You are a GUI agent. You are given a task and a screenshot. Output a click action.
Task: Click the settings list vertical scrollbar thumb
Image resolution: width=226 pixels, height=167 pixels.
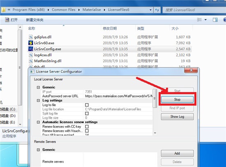(x=155, y=98)
